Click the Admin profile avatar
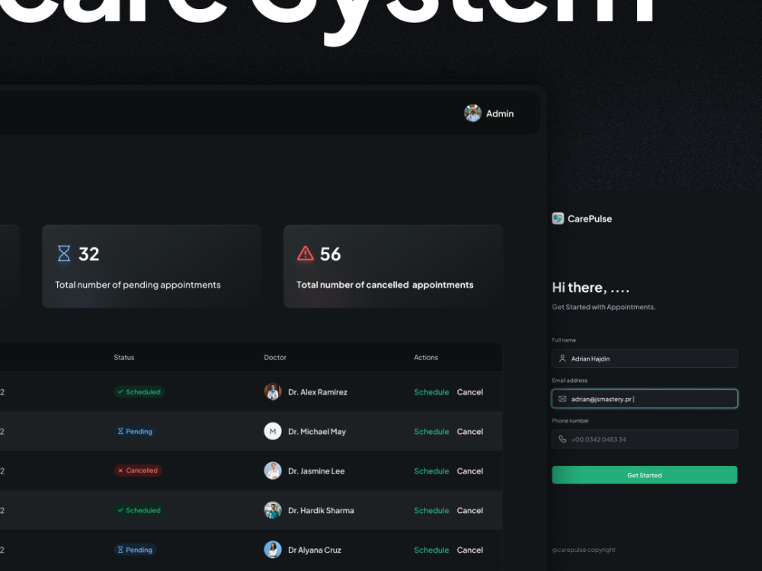Image resolution: width=762 pixels, height=571 pixels. click(x=472, y=113)
